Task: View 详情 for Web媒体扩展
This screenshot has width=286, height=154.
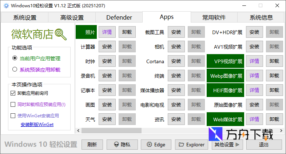Action: click(254, 119)
